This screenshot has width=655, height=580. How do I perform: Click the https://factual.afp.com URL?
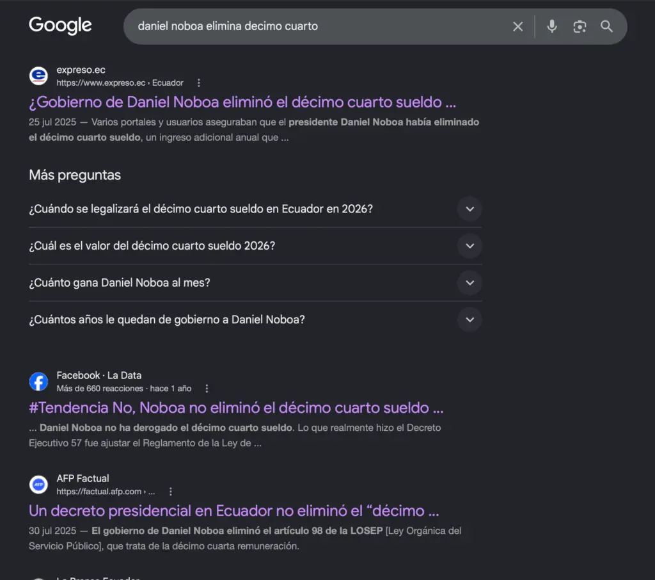tap(106, 492)
